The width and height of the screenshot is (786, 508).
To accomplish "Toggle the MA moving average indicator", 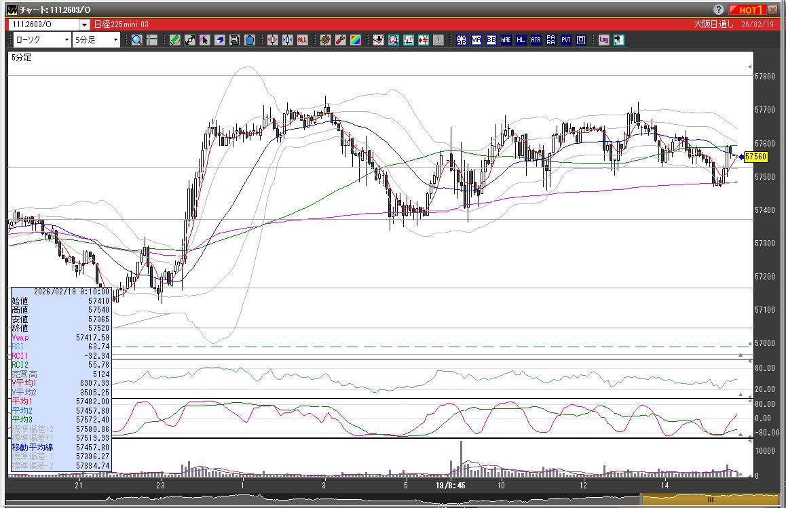I will pos(476,40).
